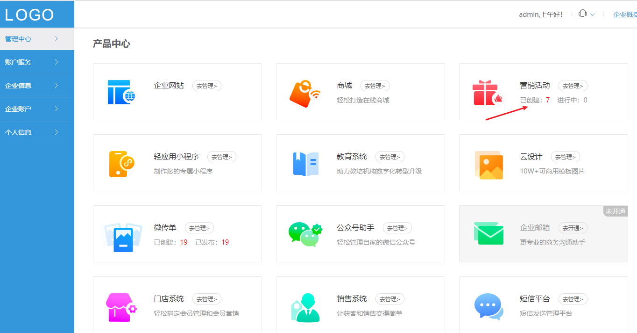The image size is (637, 333).
Task: Click 去开通 for 企业邮箱
Action: [x=573, y=228]
